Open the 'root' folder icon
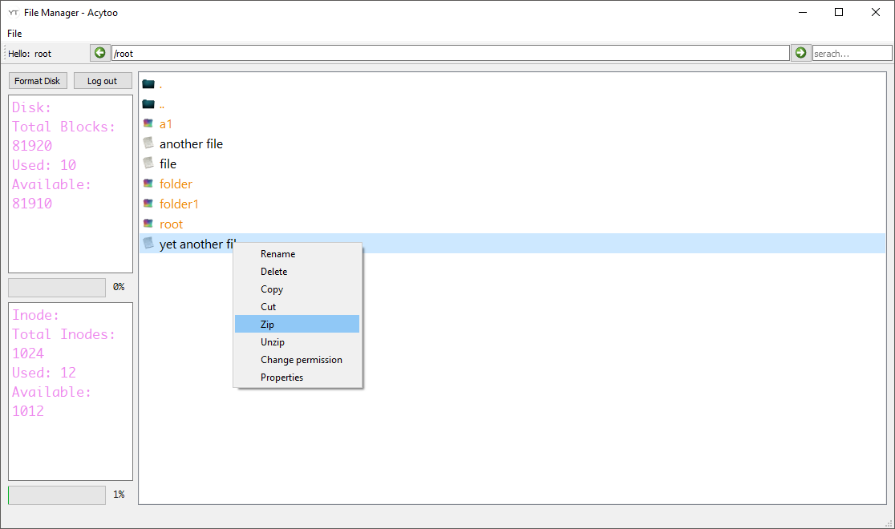The height and width of the screenshot is (529, 895). pyautogui.click(x=149, y=224)
